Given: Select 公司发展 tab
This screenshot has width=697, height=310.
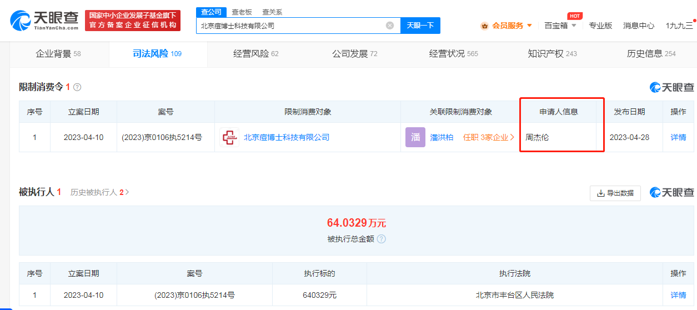Looking at the screenshot, I should pyautogui.click(x=355, y=54).
